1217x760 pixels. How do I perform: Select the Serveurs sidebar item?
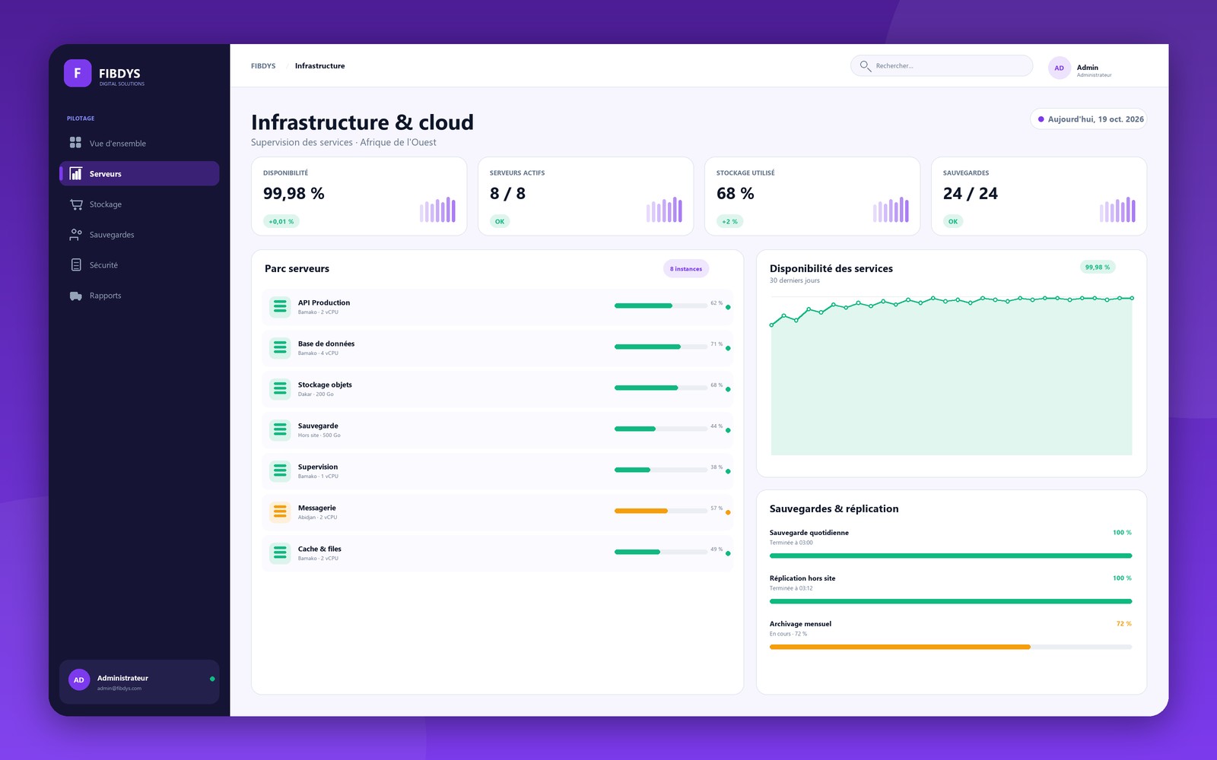[x=139, y=173]
